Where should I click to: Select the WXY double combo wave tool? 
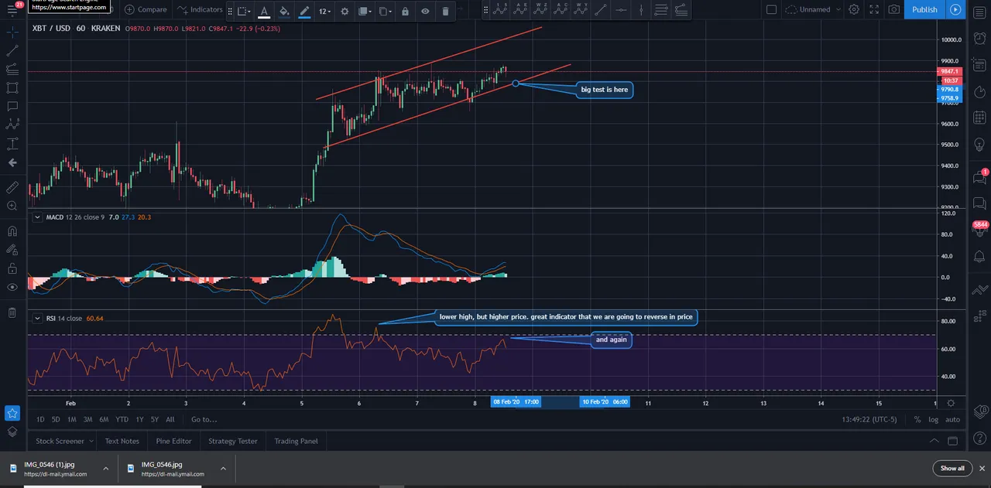581,10
